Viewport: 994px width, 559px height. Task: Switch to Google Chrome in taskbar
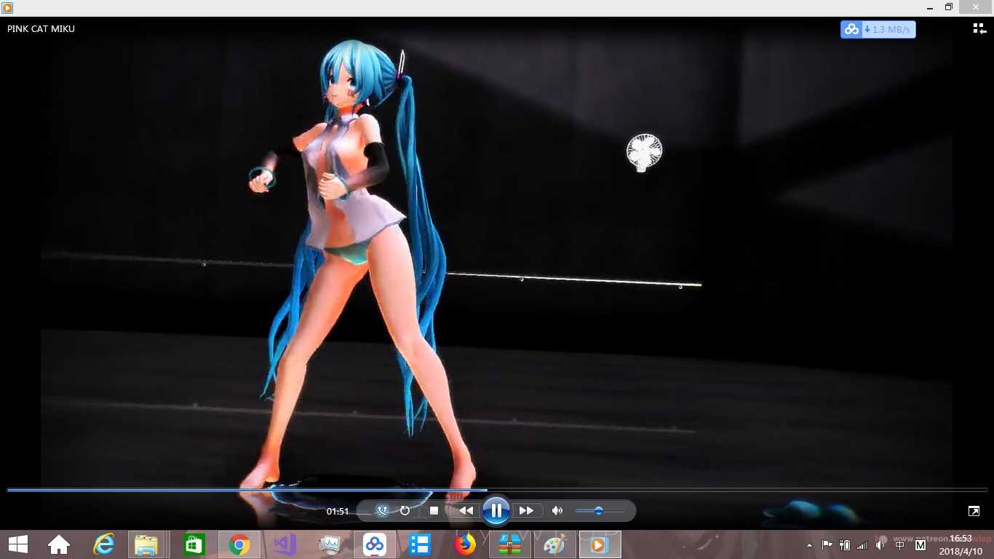[x=239, y=544]
